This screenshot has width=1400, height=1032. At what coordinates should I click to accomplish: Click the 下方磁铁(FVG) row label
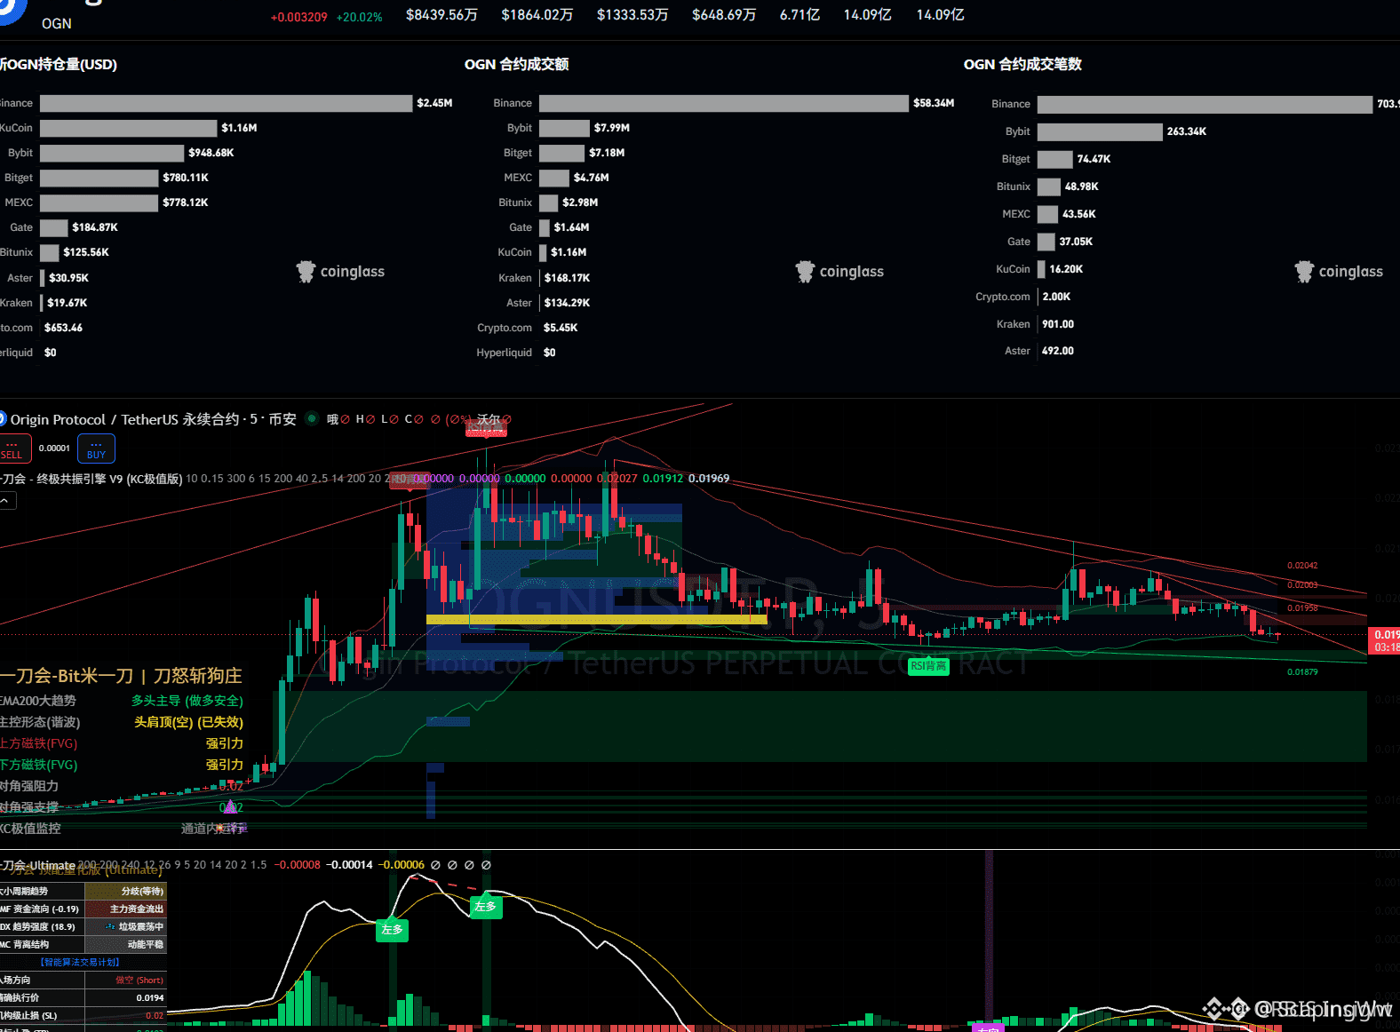point(38,765)
